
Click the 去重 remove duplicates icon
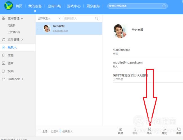pyautogui.click(x=179, y=129)
